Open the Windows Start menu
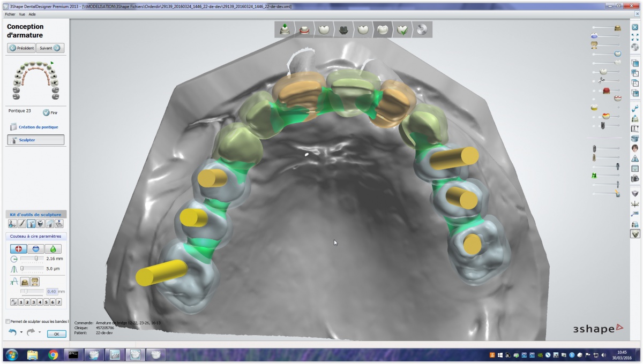This screenshot has width=643, height=364. pyautogui.click(x=11, y=354)
